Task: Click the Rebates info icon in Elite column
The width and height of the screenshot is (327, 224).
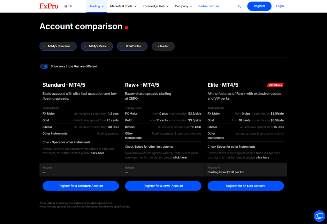Action: [x=219, y=167]
